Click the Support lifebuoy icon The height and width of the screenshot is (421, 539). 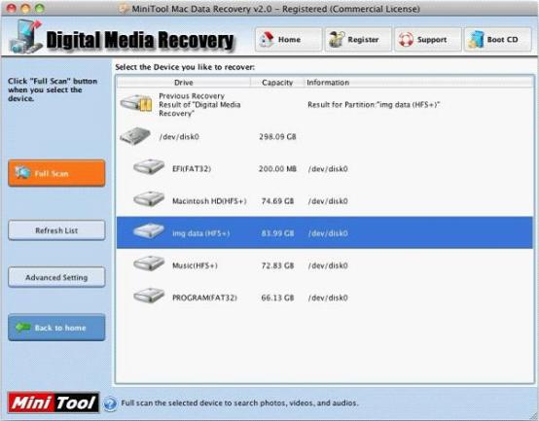[x=406, y=40]
